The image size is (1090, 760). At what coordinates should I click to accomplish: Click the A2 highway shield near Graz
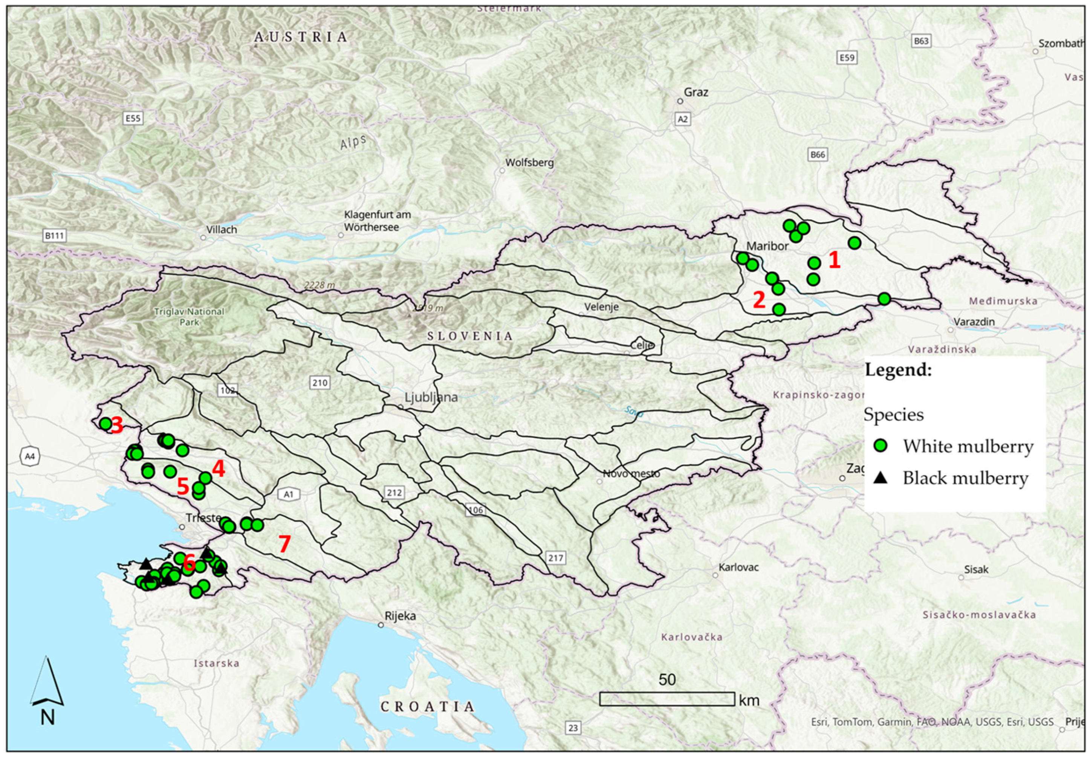coord(682,119)
